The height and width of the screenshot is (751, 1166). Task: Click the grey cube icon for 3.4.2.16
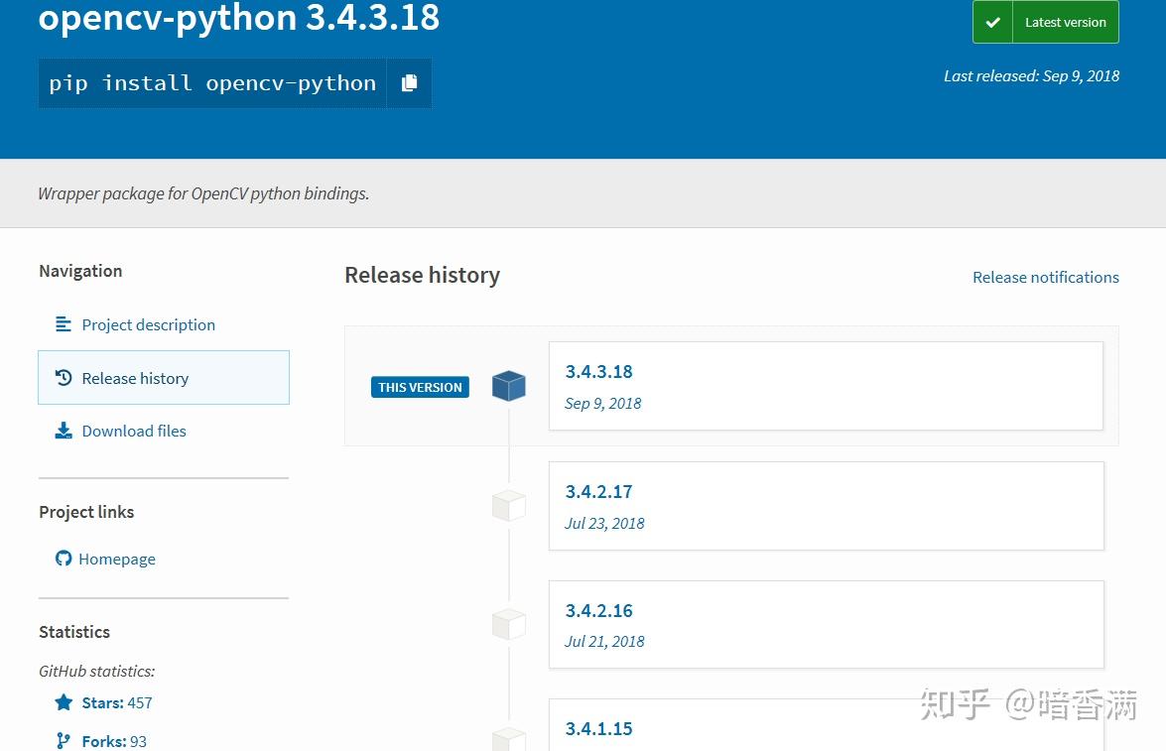pos(509,624)
